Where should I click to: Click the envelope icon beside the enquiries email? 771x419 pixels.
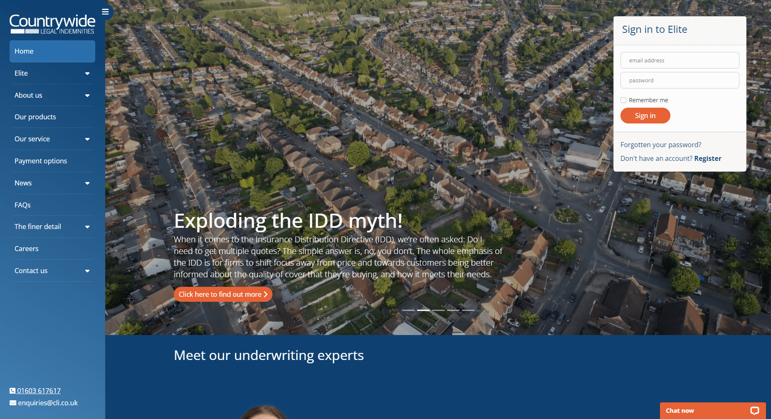tap(13, 403)
